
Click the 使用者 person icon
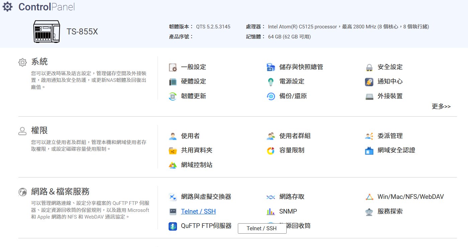[x=173, y=136]
